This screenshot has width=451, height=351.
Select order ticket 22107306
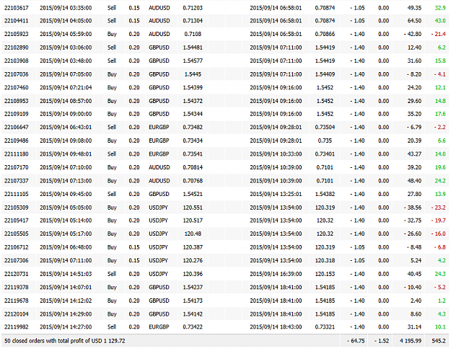(17, 260)
